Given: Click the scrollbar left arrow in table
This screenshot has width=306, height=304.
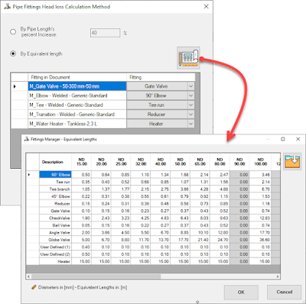Looking at the screenshot, I should 28,277.
